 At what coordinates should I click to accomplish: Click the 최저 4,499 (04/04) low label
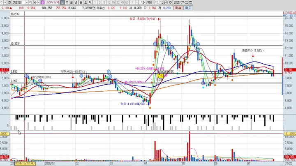133,104
